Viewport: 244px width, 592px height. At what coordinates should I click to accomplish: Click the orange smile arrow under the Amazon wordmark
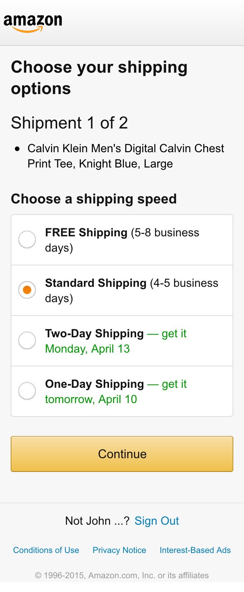(x=33, y=28)
